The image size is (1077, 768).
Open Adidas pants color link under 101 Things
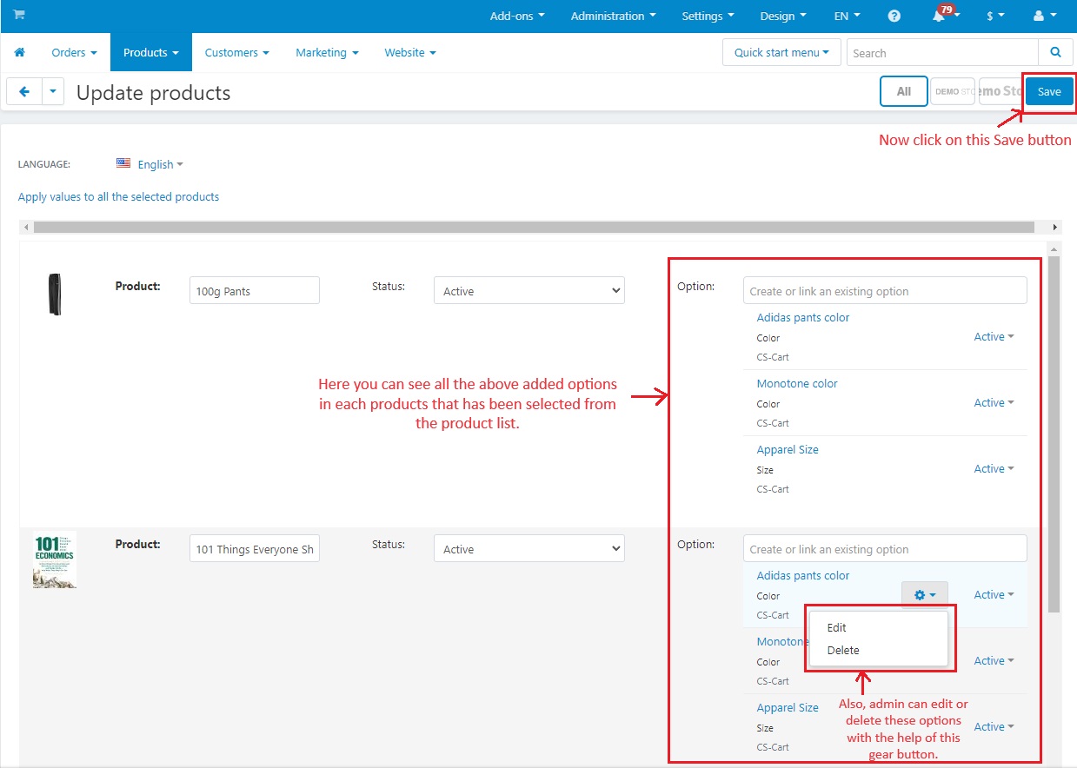pyautogui.click(x=803, y=575)
